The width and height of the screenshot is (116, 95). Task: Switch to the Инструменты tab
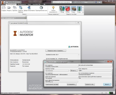[x=22, y=4]
